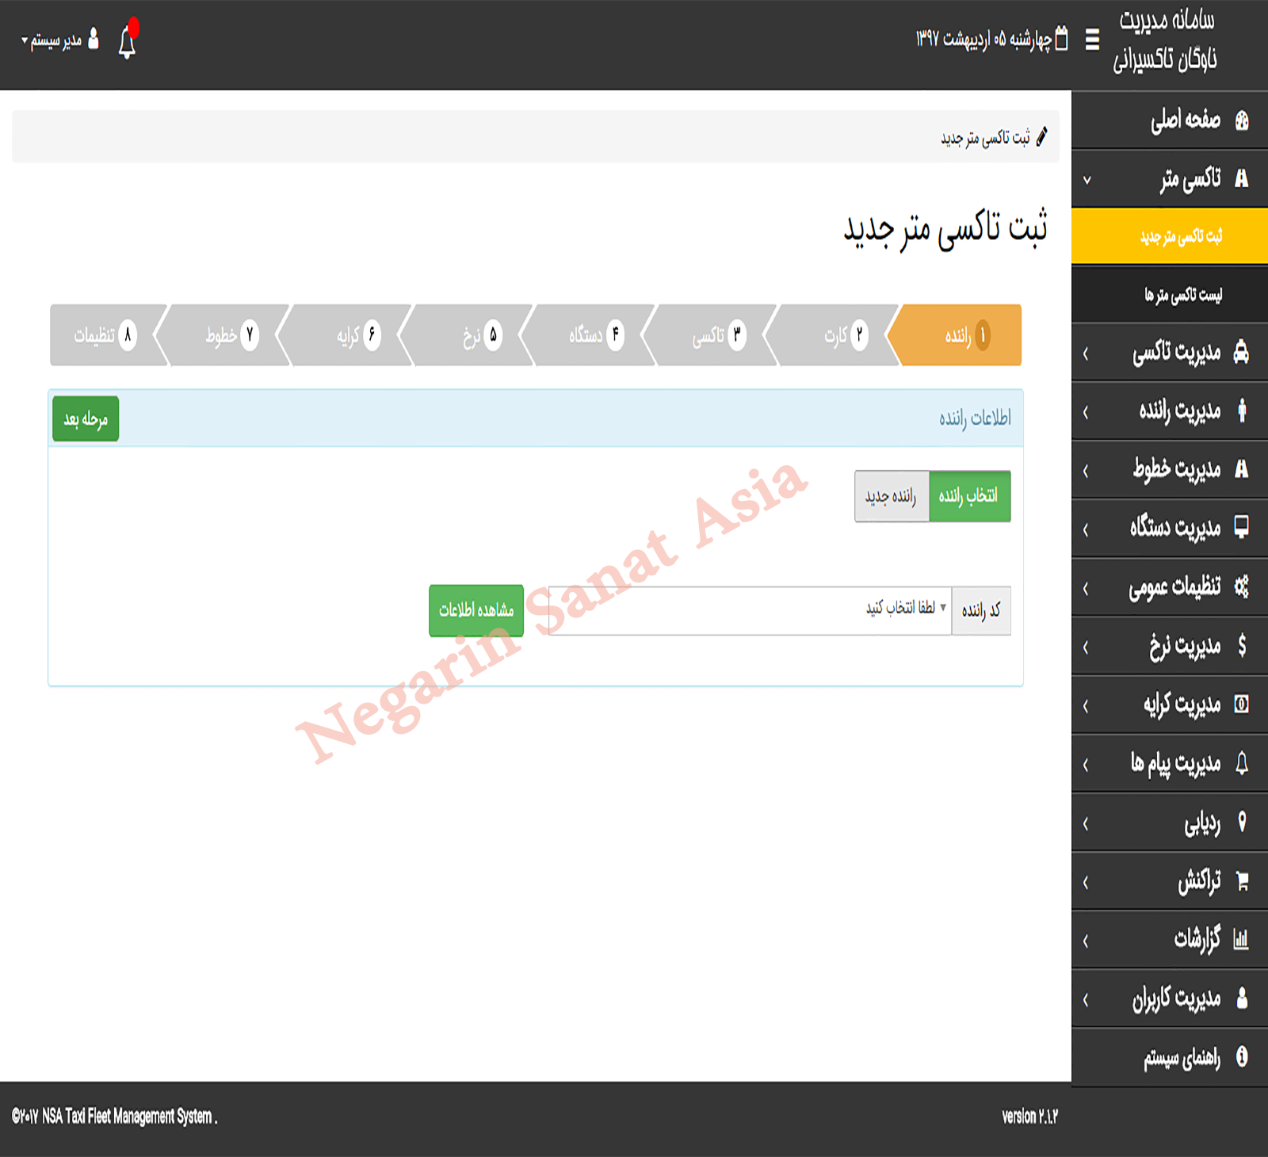Switch to the راننده جدید toggle option
This screenshot has height=1157, width=1268.
(892, 496)
